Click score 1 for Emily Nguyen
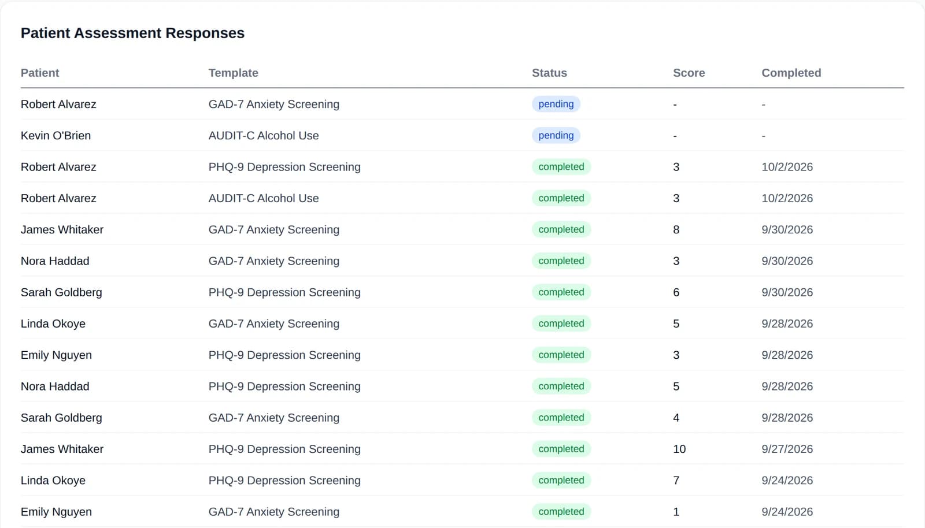The image size is (925, 528). point(676,511)
